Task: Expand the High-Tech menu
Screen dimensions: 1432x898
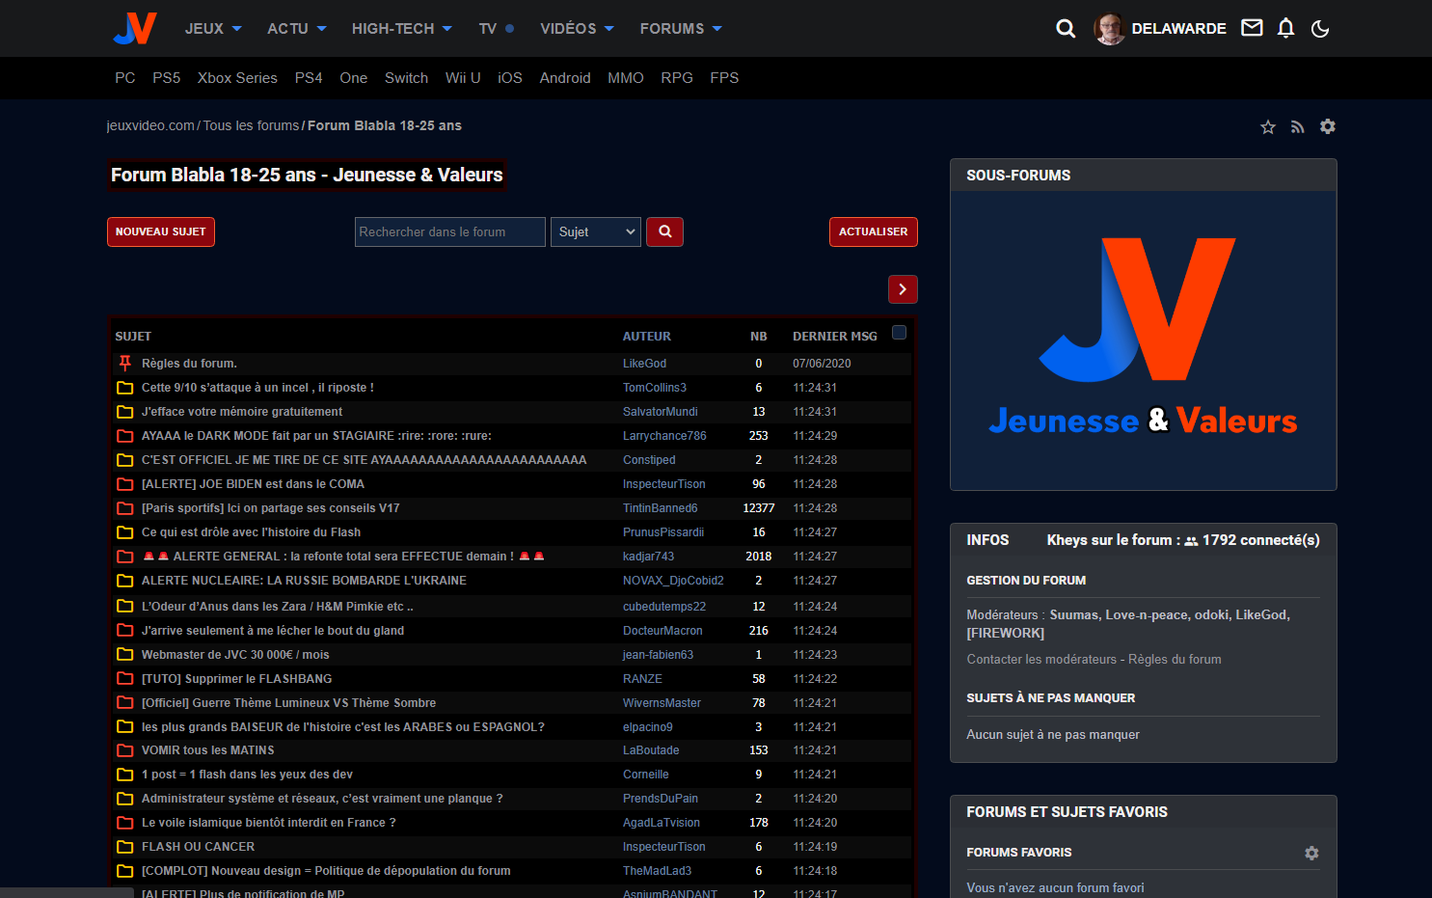Action: (401, 29)
